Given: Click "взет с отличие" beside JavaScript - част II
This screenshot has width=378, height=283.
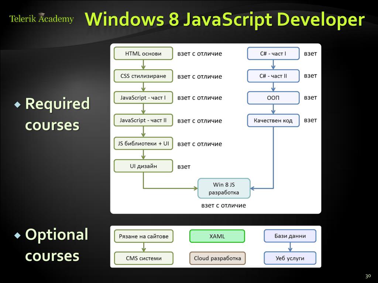Looking at the screenshot, I should (200, 121).
